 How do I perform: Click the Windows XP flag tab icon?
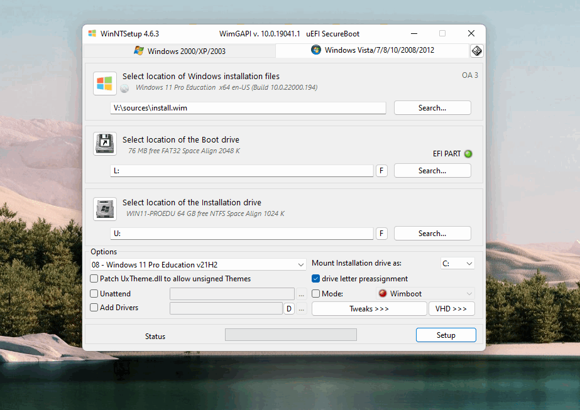139,51
